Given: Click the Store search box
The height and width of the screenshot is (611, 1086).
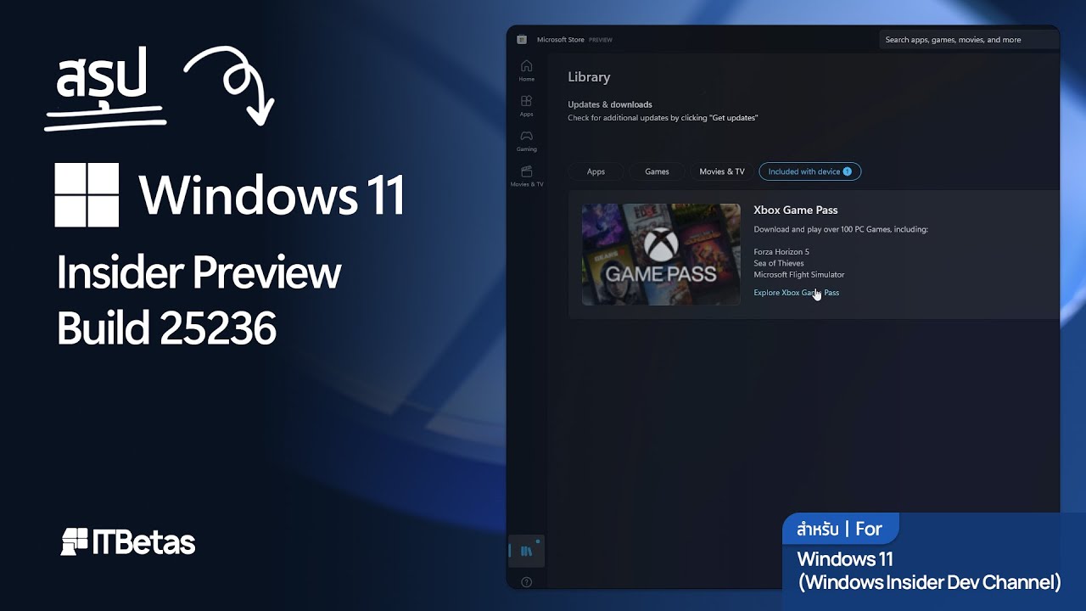Looking at the screenshot, I should tap(969, 40).
